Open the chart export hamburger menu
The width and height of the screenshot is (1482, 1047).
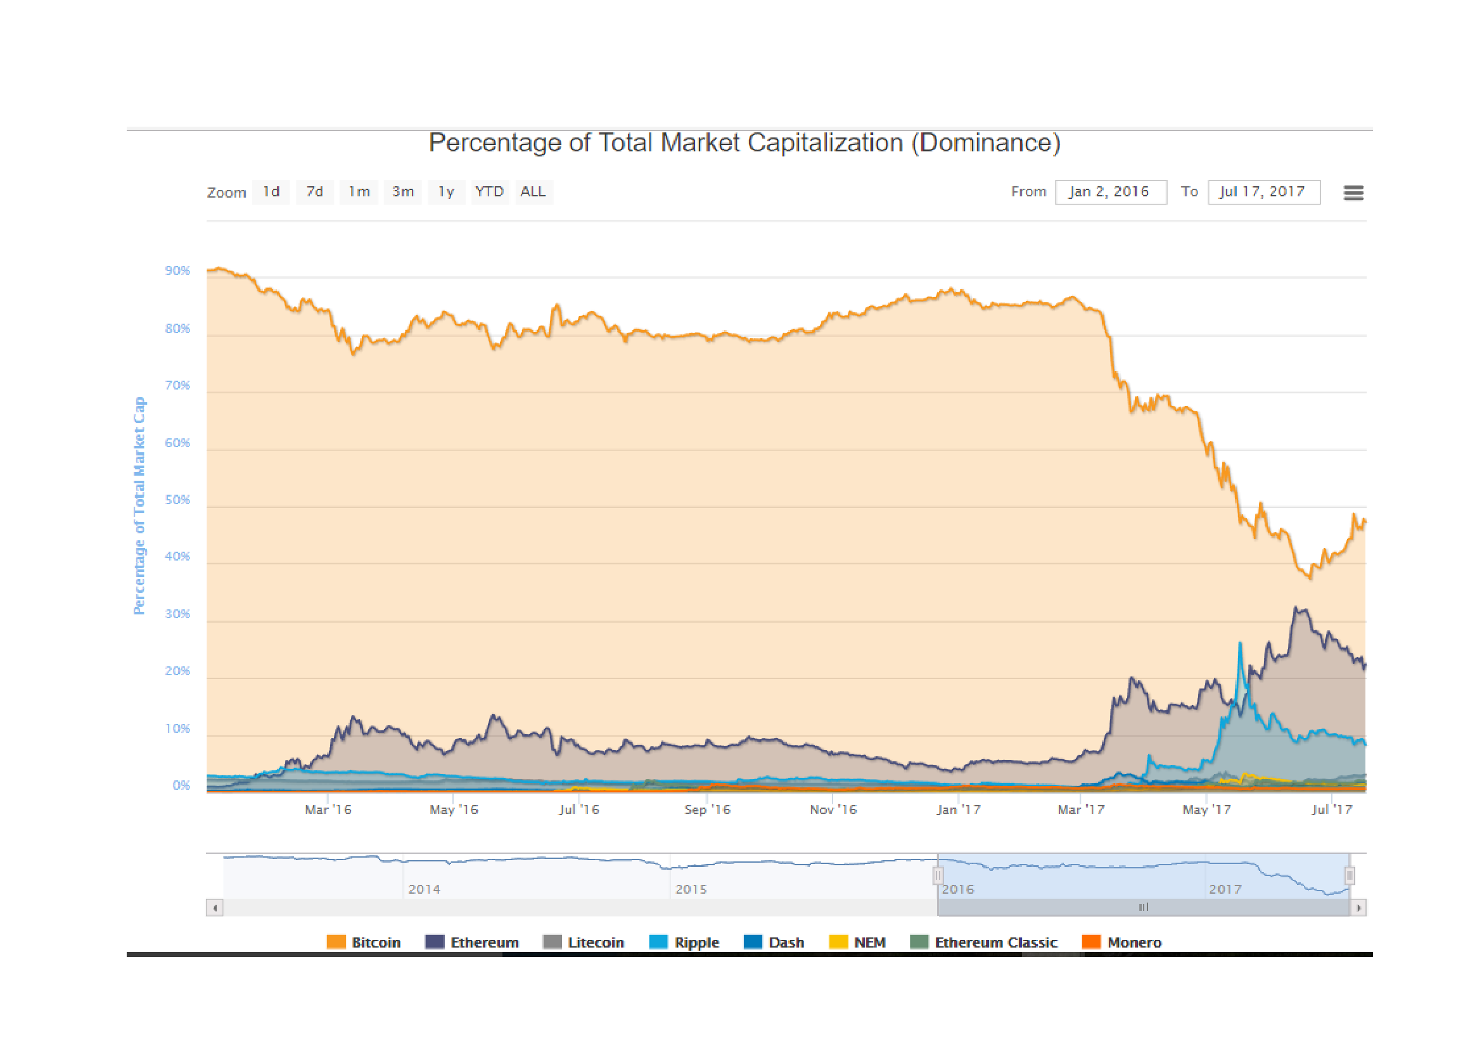click(1353, 193)
